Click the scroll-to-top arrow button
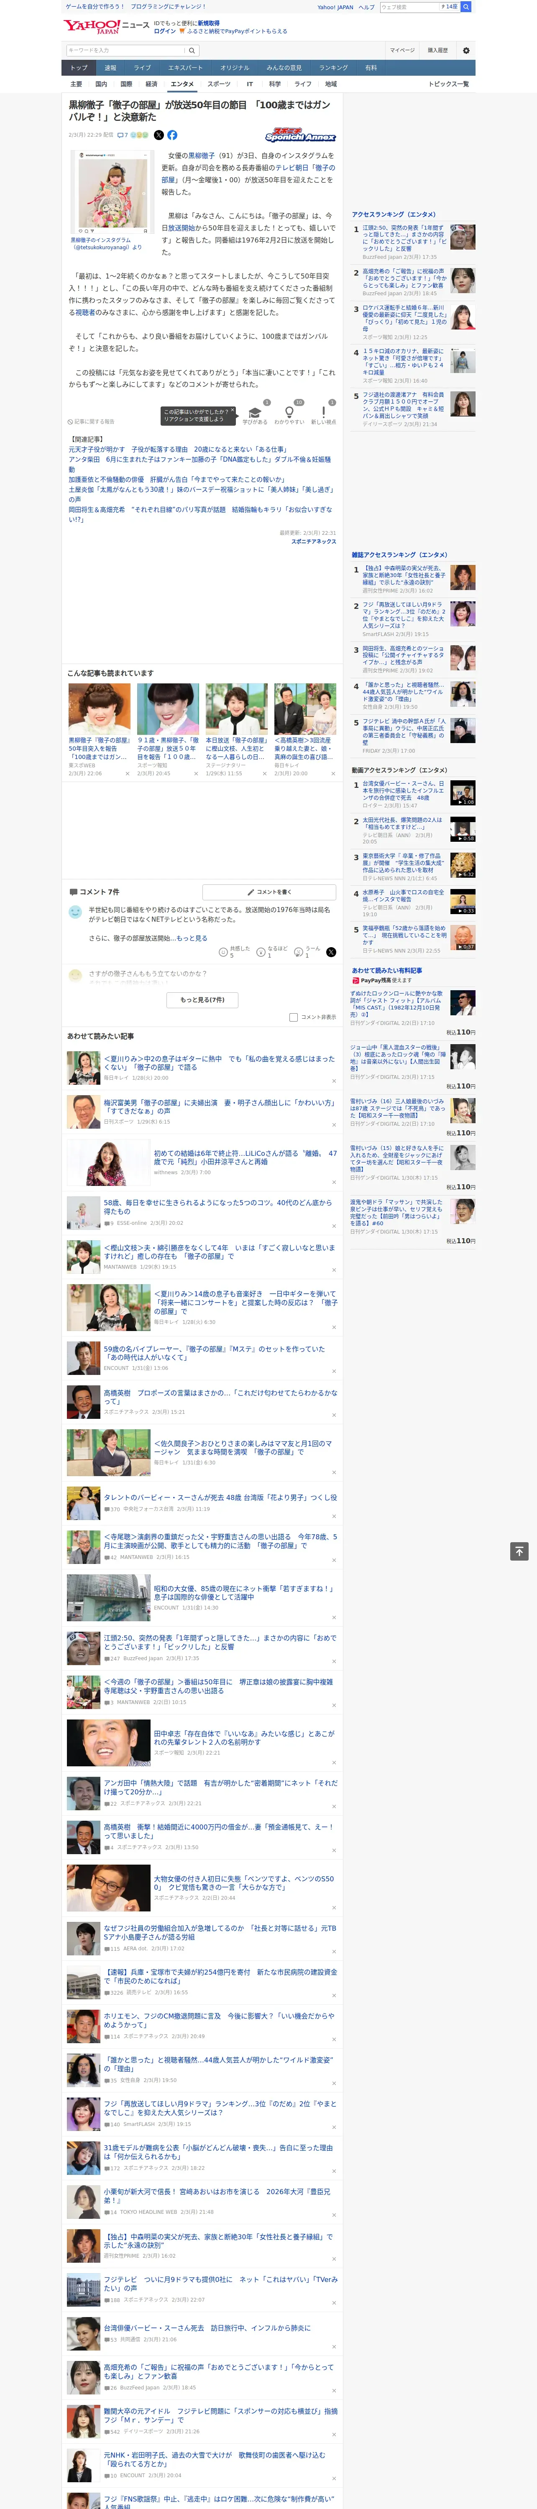This screenshot has height=2509, width=537. (519, 1551)
